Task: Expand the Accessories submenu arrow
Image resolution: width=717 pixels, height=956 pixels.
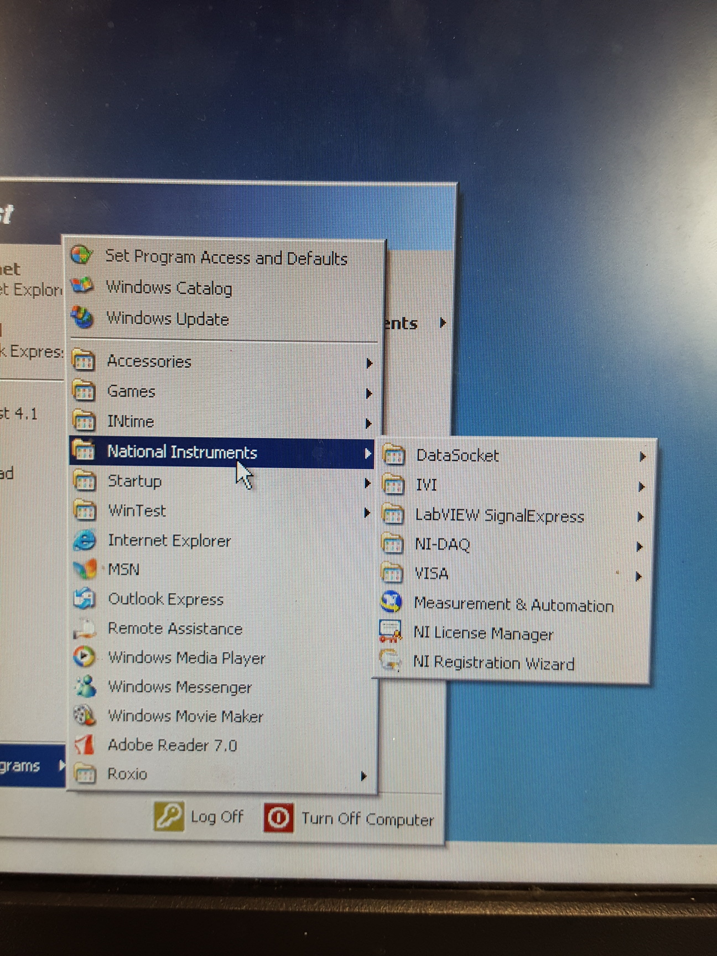Action: coord(368,363)
